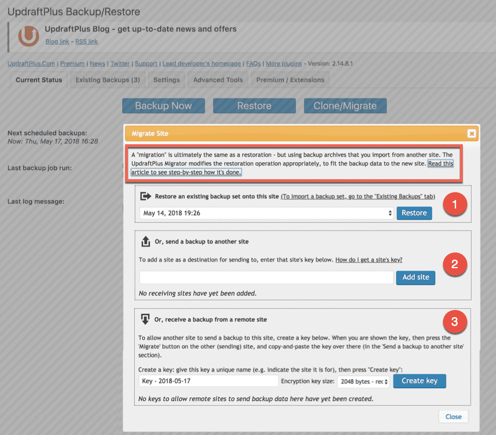Viewport: 496px width, 435px height.
Task: Open the encryption key size dropdown
Action: click(x=364, y=381)
